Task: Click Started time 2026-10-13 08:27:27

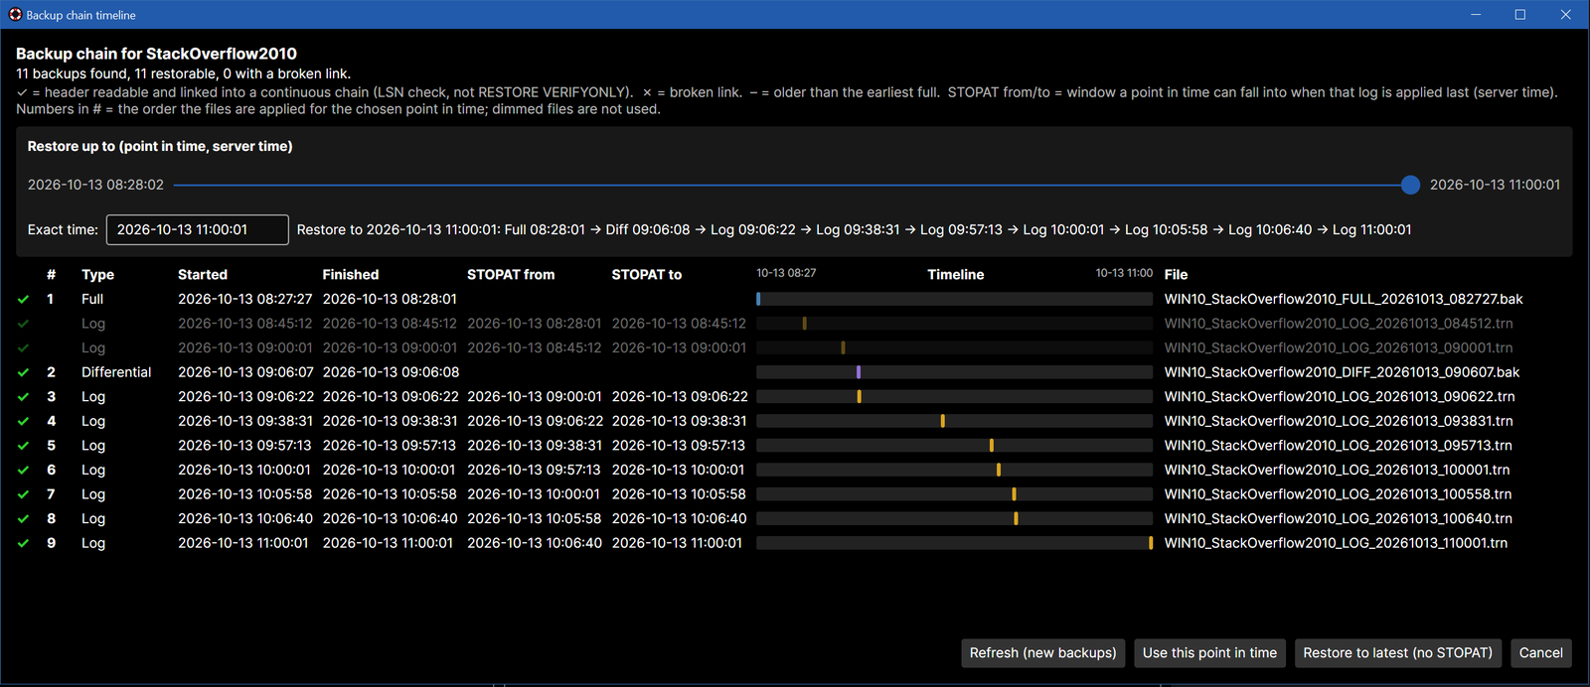Action: 245,299
